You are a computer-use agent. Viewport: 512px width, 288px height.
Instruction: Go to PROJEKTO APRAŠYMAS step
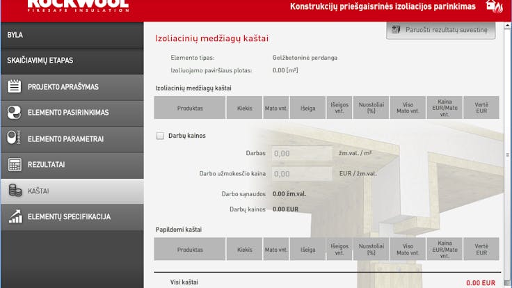[72, 87]
